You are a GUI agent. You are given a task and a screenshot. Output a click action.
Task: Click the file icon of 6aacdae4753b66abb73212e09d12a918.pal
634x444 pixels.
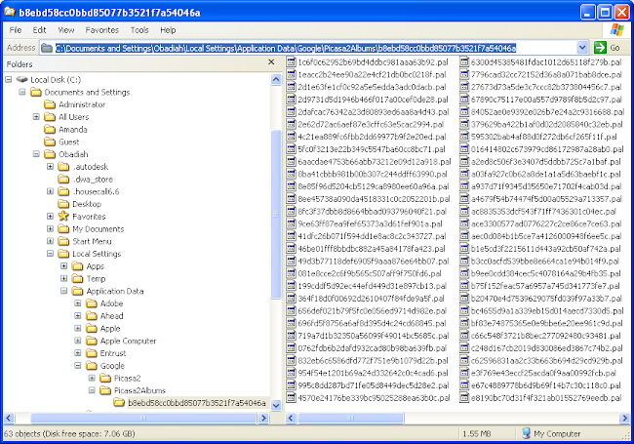click(x=291, y=162)
